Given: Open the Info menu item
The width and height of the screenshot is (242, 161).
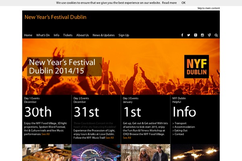Looking at the screenshot, I should point(56,35).
